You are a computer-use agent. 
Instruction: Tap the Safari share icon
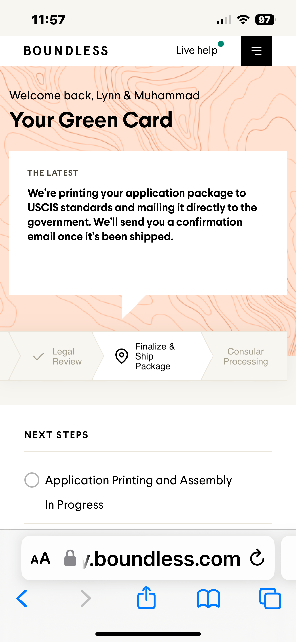click(146, 598)
